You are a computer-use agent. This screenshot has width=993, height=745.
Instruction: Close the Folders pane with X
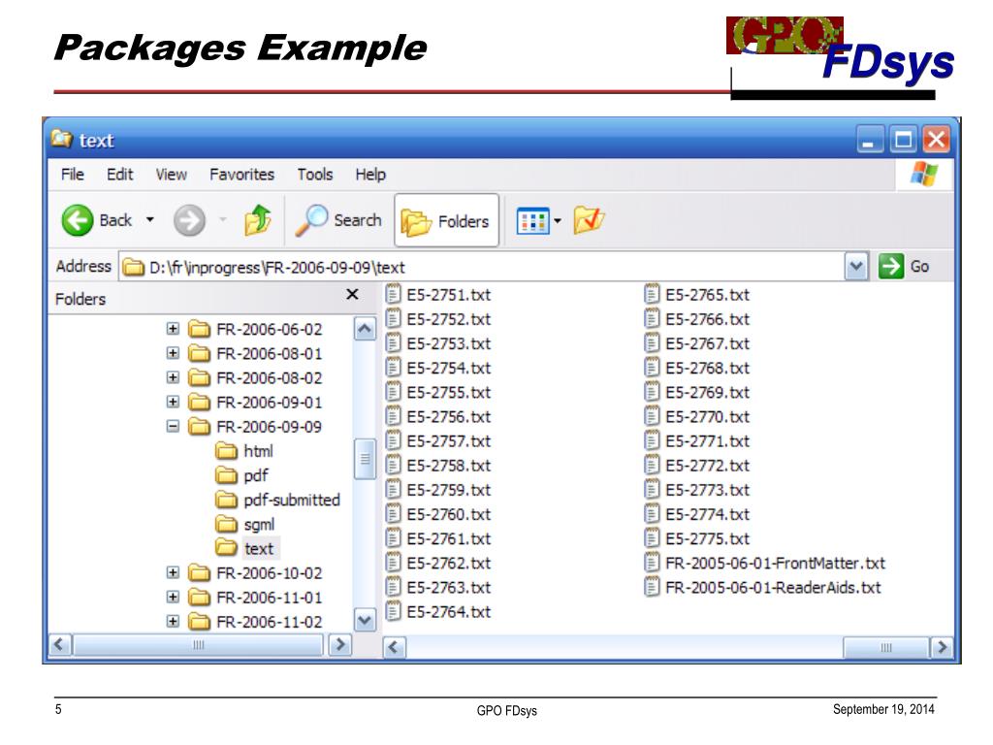click(353, 294)
